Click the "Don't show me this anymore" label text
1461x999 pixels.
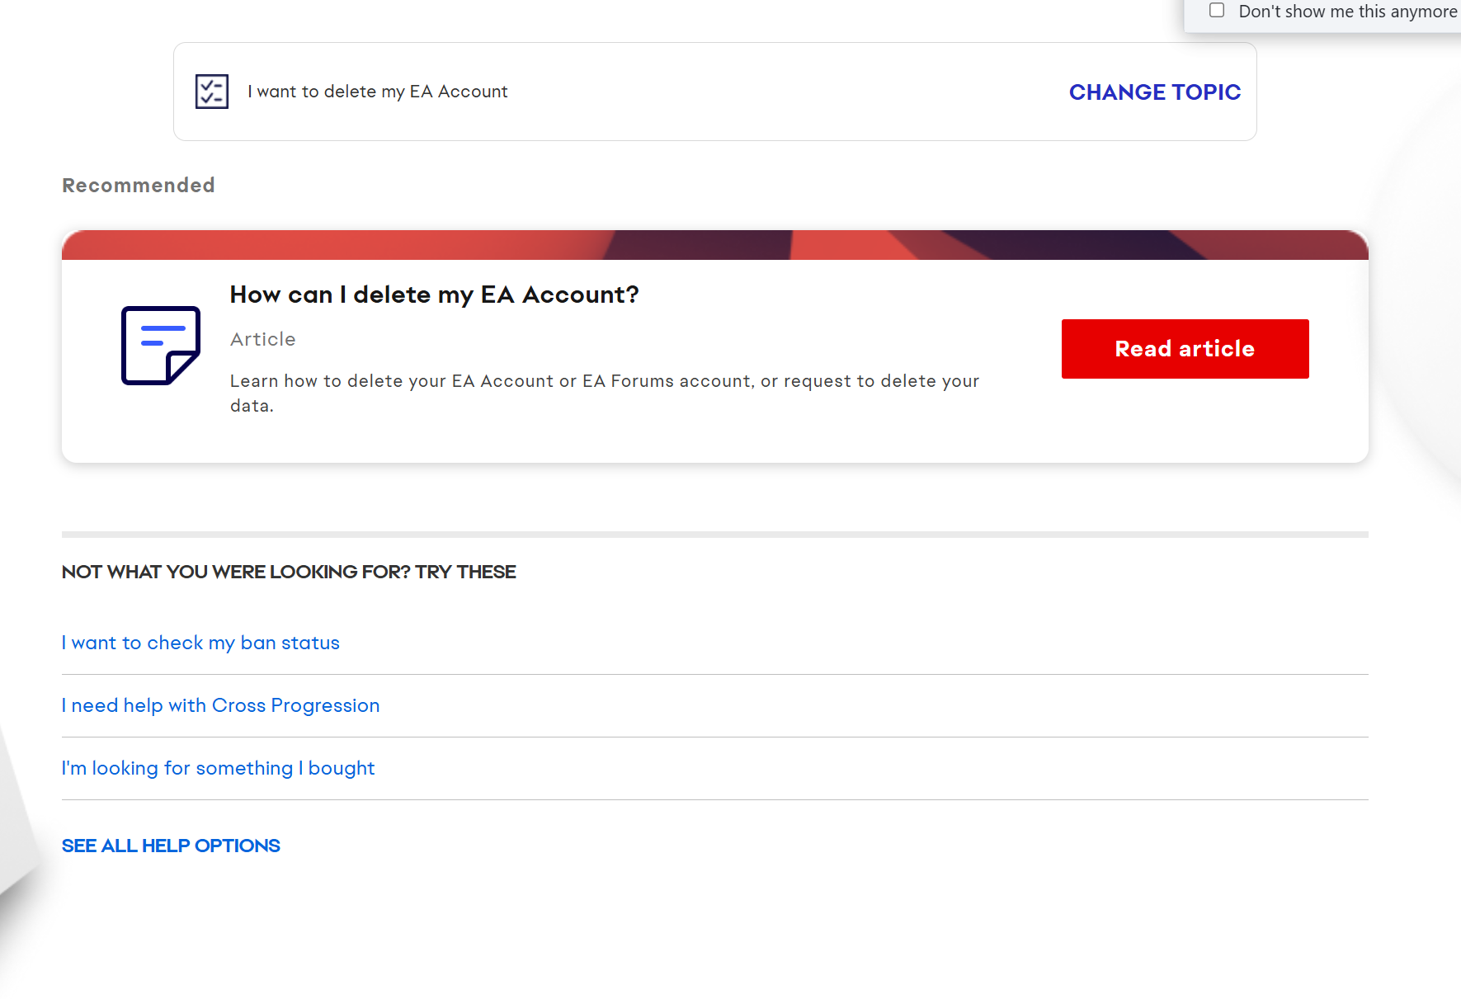(x=1346, y=12)
